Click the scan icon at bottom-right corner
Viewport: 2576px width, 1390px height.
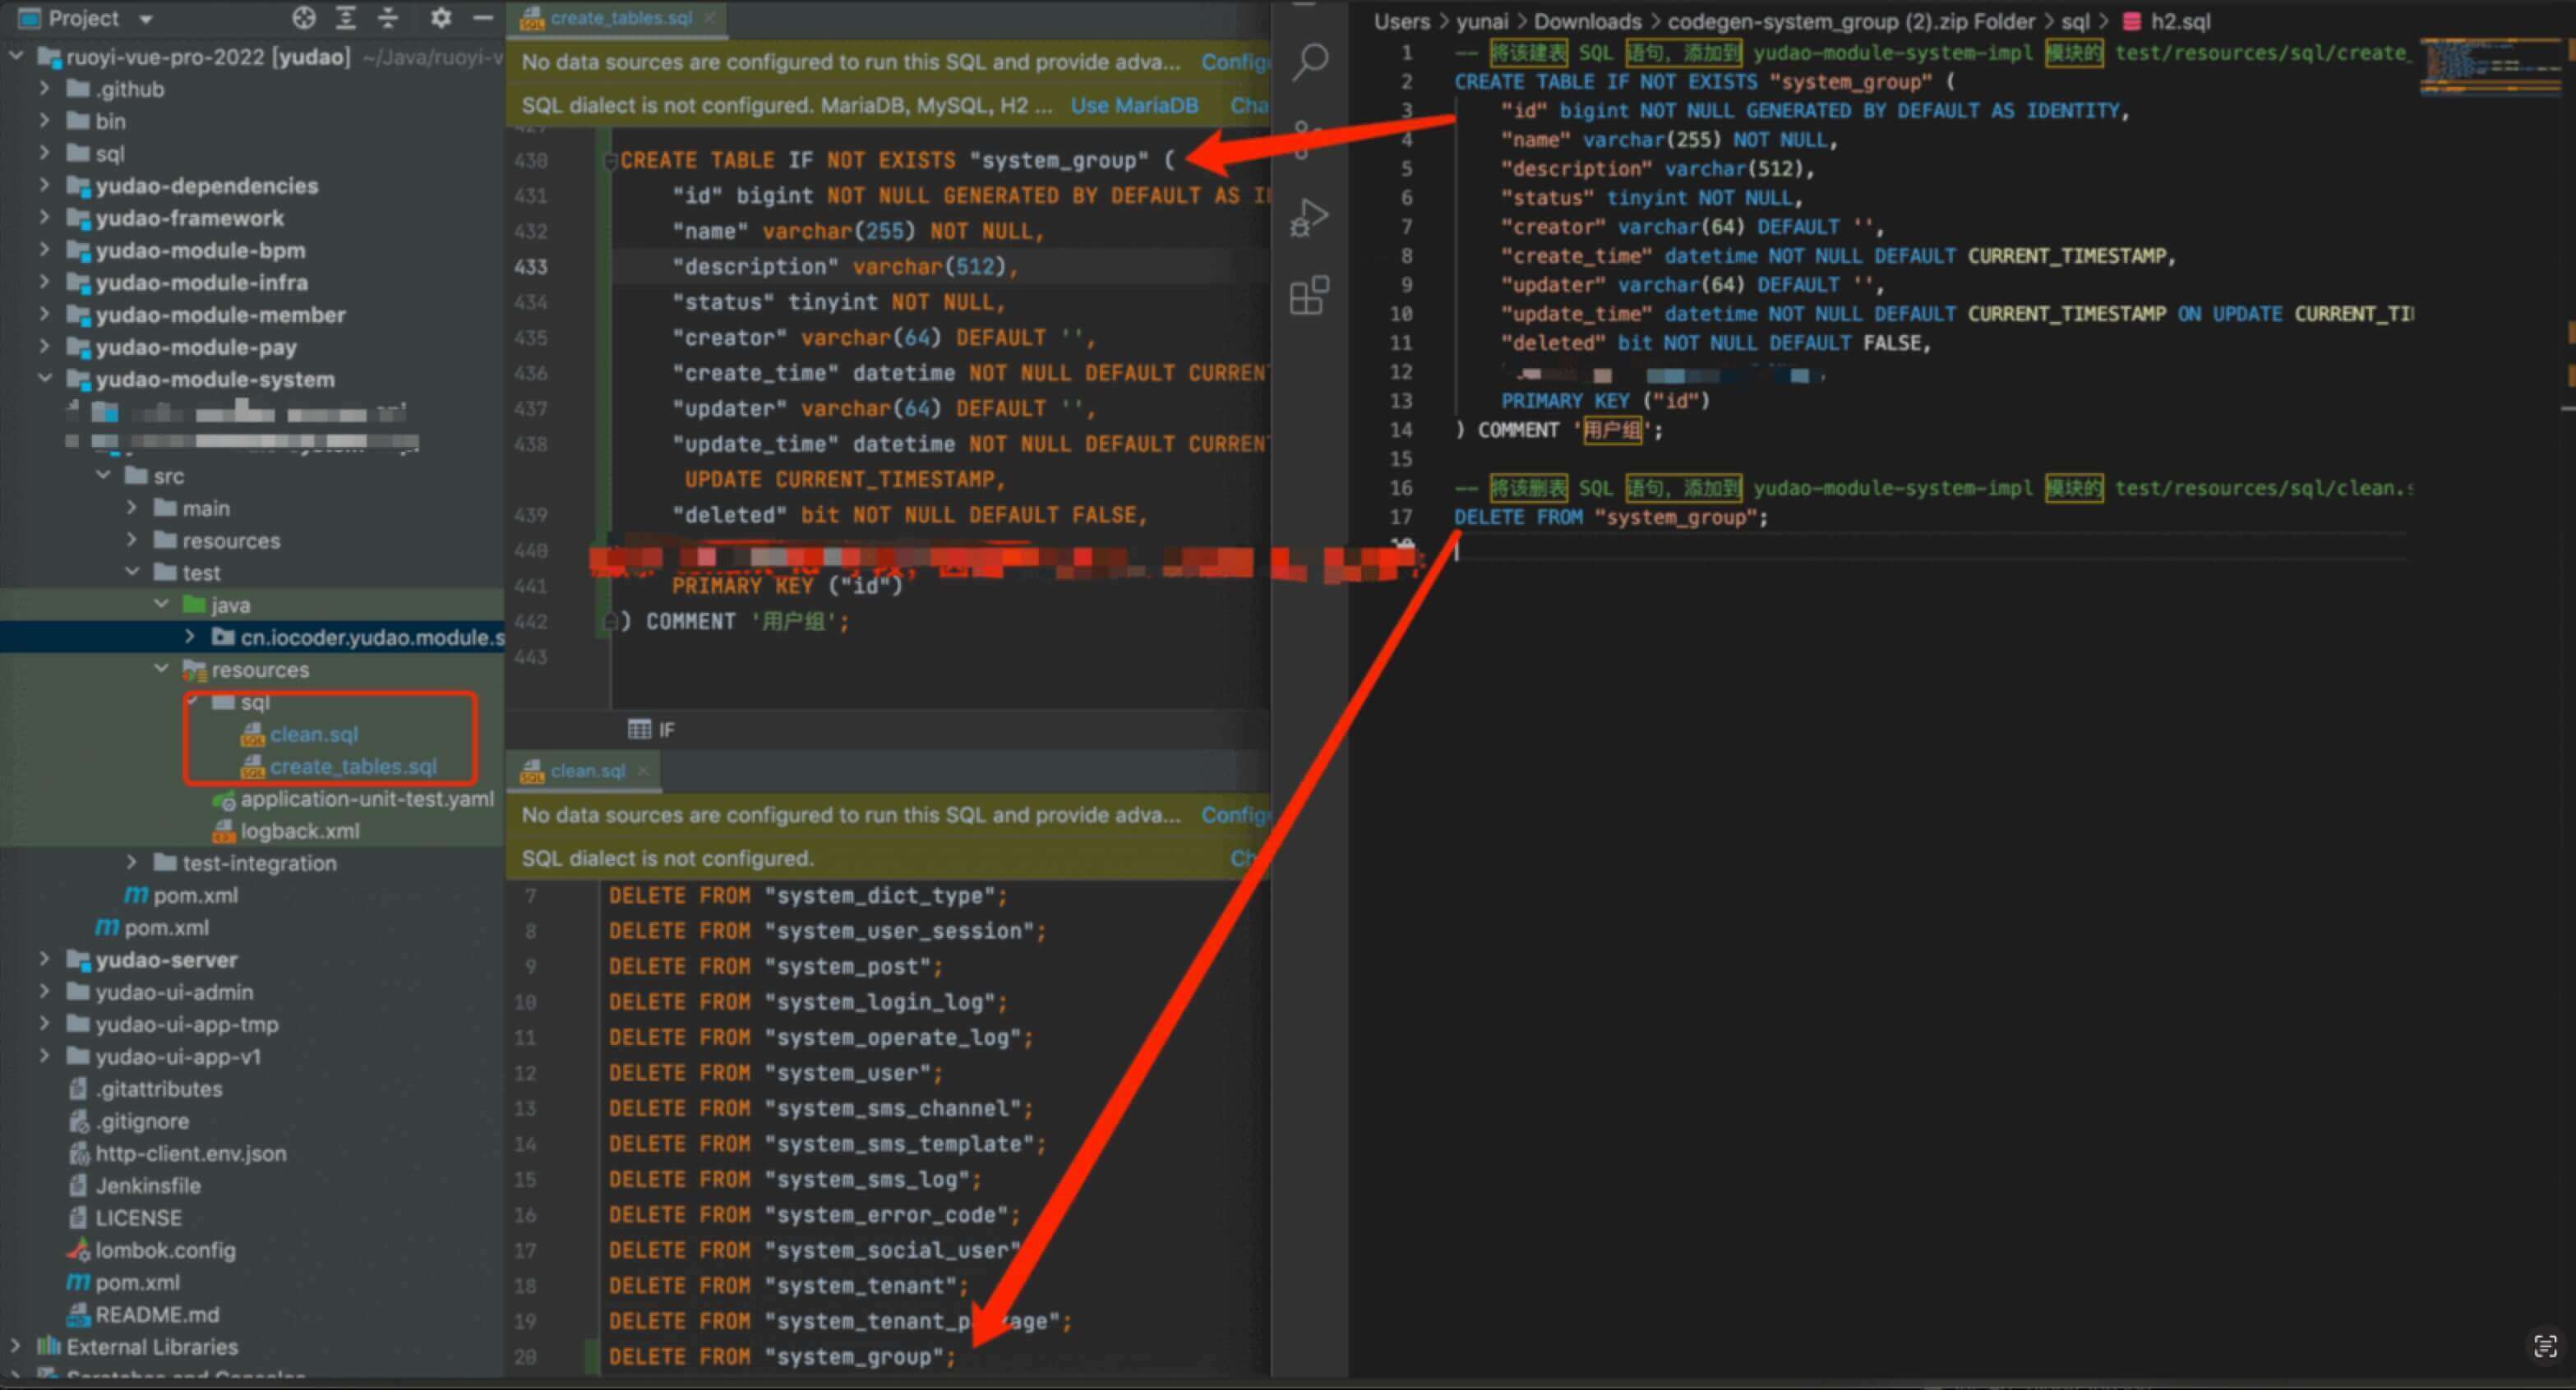pos(2545,1346)
